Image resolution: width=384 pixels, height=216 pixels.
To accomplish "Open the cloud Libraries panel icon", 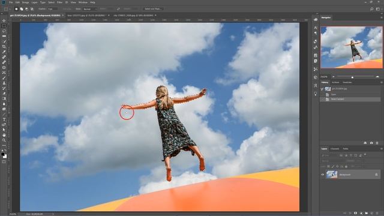I will 316,20.
